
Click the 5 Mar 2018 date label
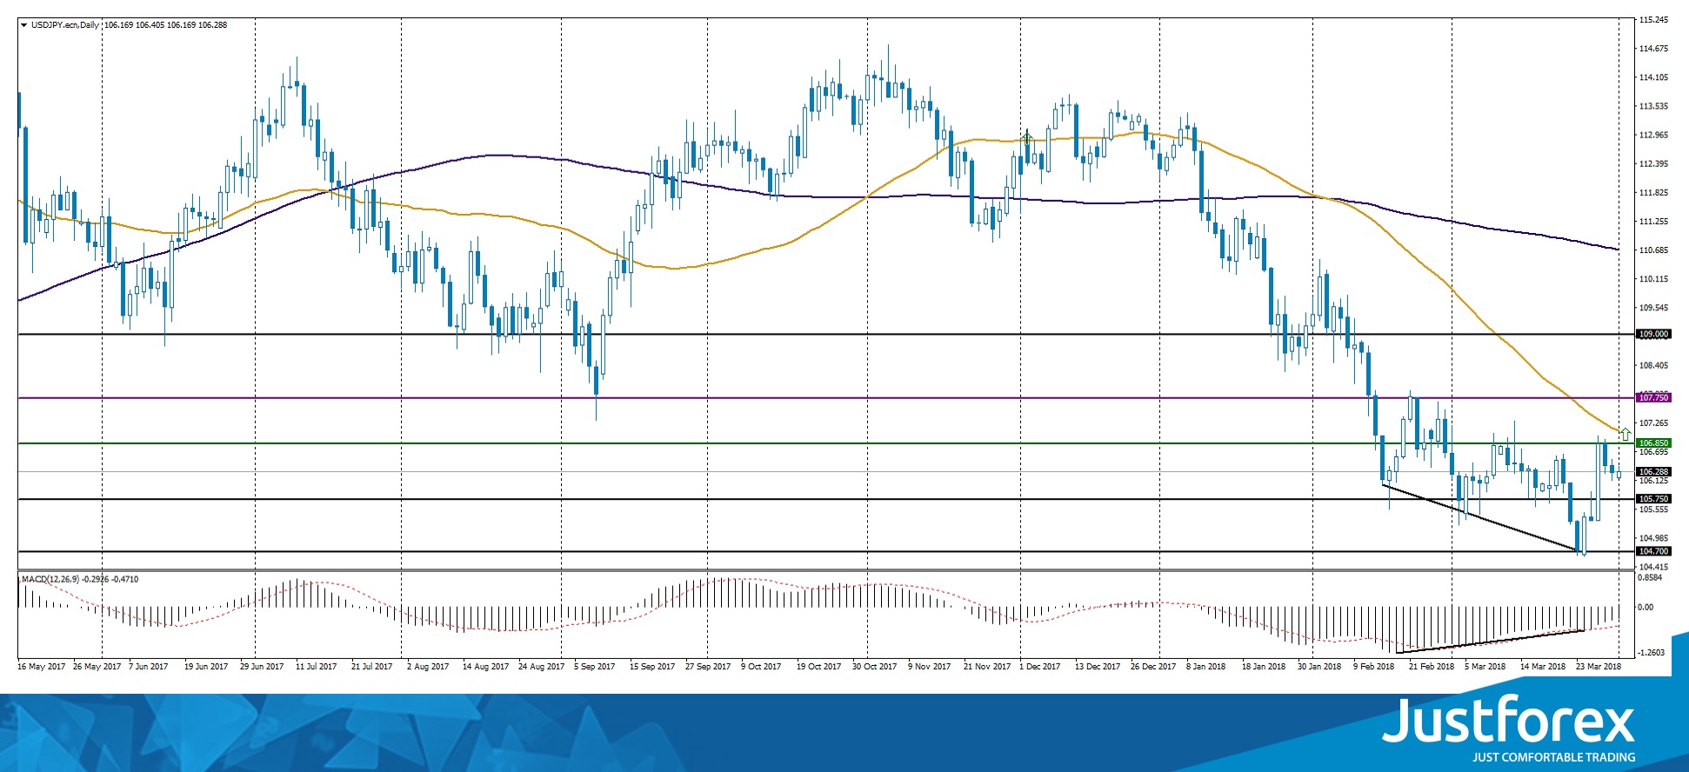click(1485, 667)
